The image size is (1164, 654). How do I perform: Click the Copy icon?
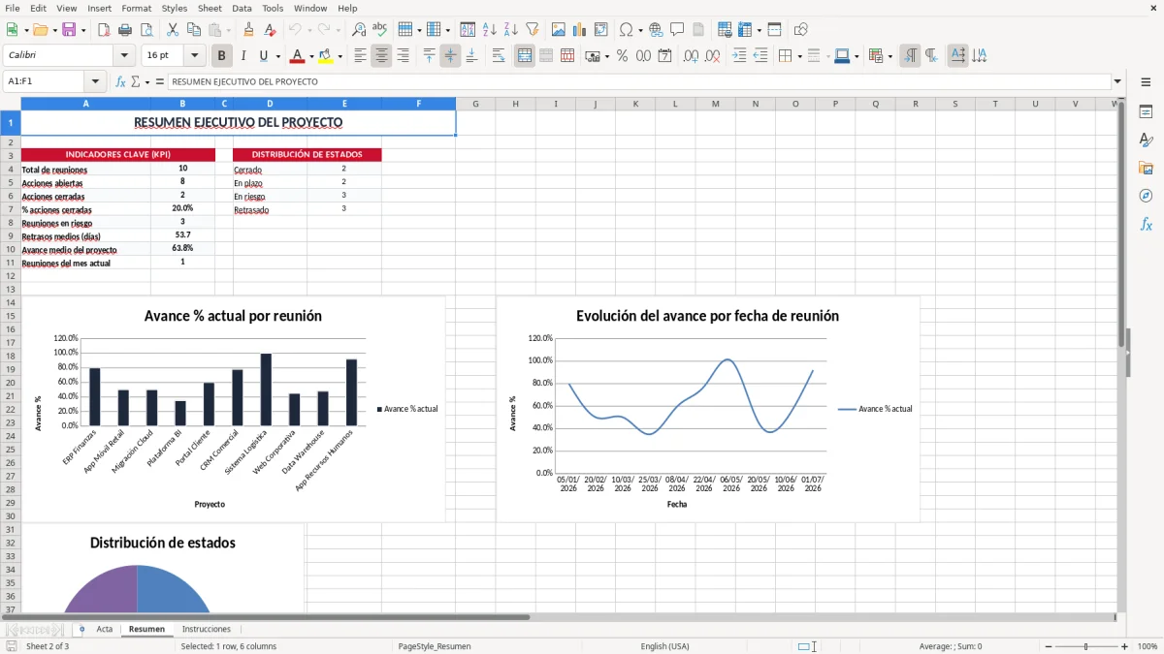click(x=193, y=30)
